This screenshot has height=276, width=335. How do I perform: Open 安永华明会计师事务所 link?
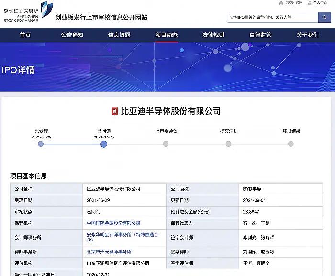pos(122,238)
